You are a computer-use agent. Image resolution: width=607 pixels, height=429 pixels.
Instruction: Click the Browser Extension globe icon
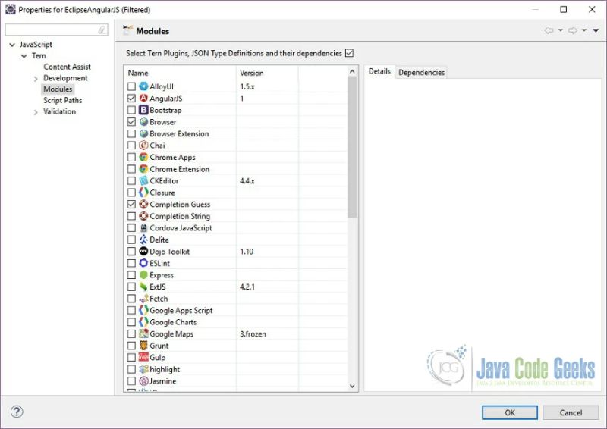(x=143, y=133)
